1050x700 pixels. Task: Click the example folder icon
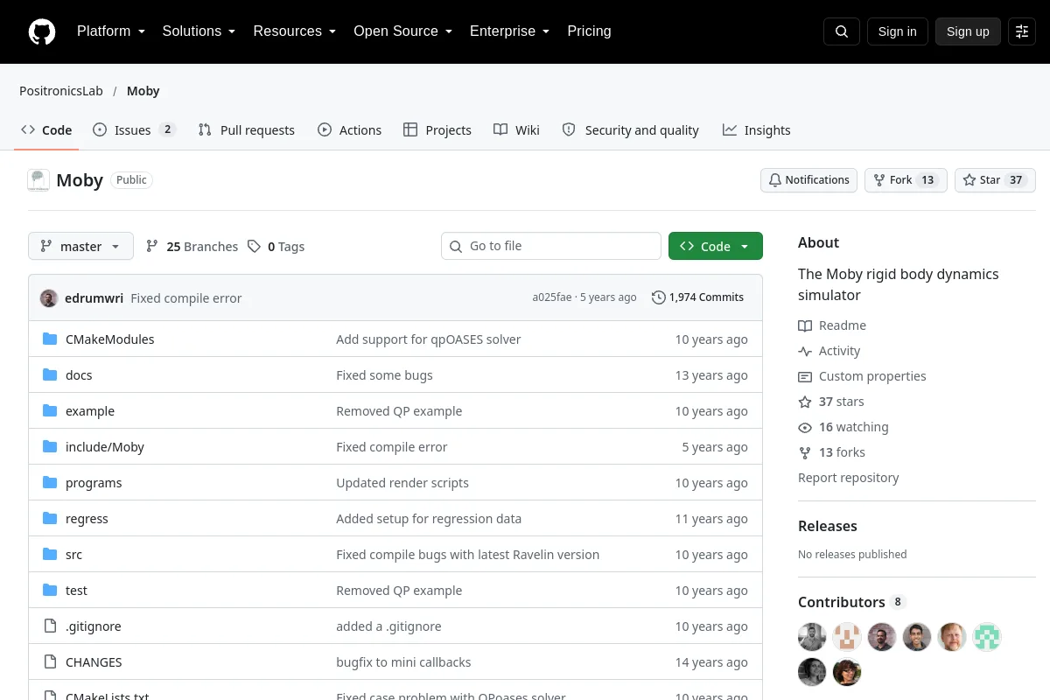(50, 411)
